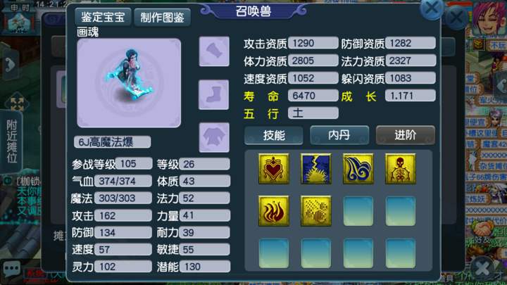The image size is (507, 285).
Task: Select the blue lightning crack skill icon
Action: 316,169
